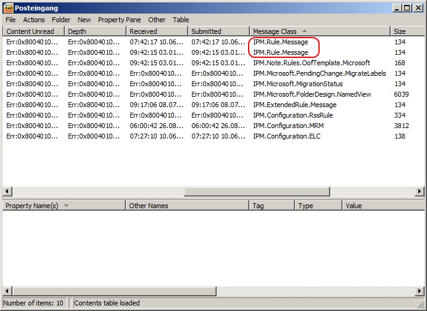Open the New menu
The width and height of the screenshot is (427, 311).
pos(84,20)
